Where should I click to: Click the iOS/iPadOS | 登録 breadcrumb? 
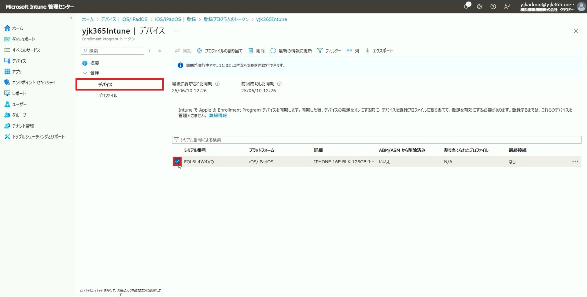[x=175, y=19]
